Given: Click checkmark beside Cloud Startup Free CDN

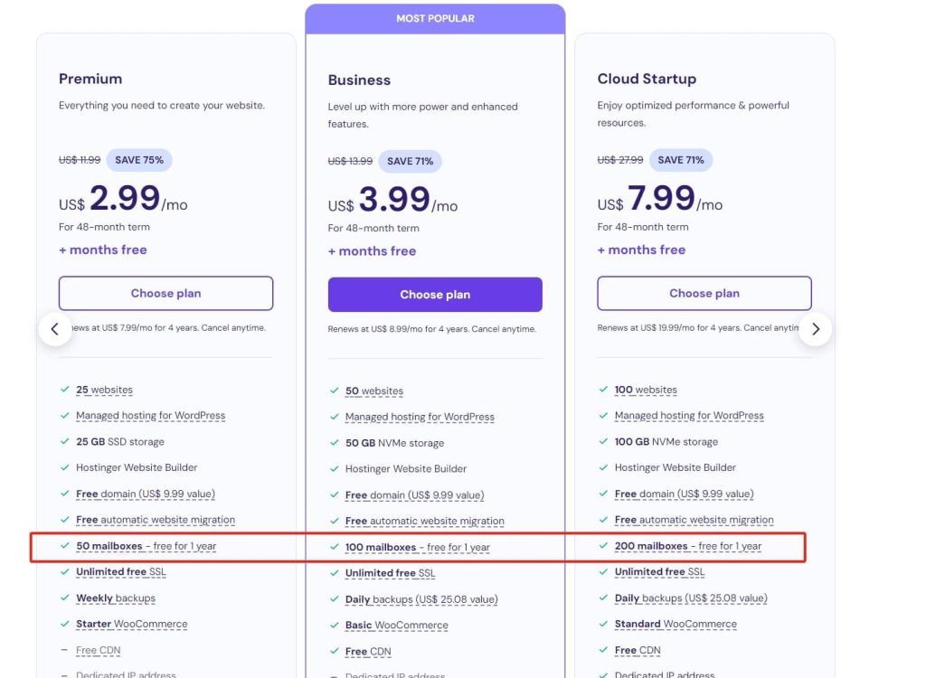Looking at the screenshot, I should 603,650.
